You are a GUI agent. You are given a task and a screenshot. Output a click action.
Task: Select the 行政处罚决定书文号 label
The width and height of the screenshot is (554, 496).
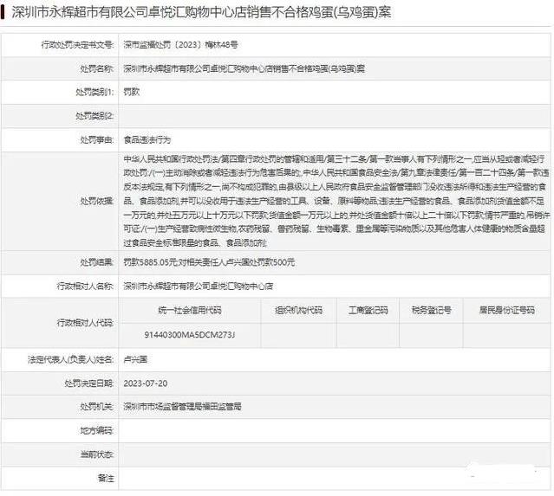coord(77,45)
